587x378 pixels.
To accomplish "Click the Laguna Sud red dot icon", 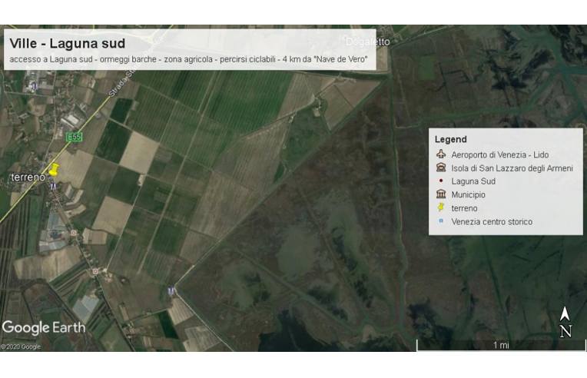I will 440,181.
